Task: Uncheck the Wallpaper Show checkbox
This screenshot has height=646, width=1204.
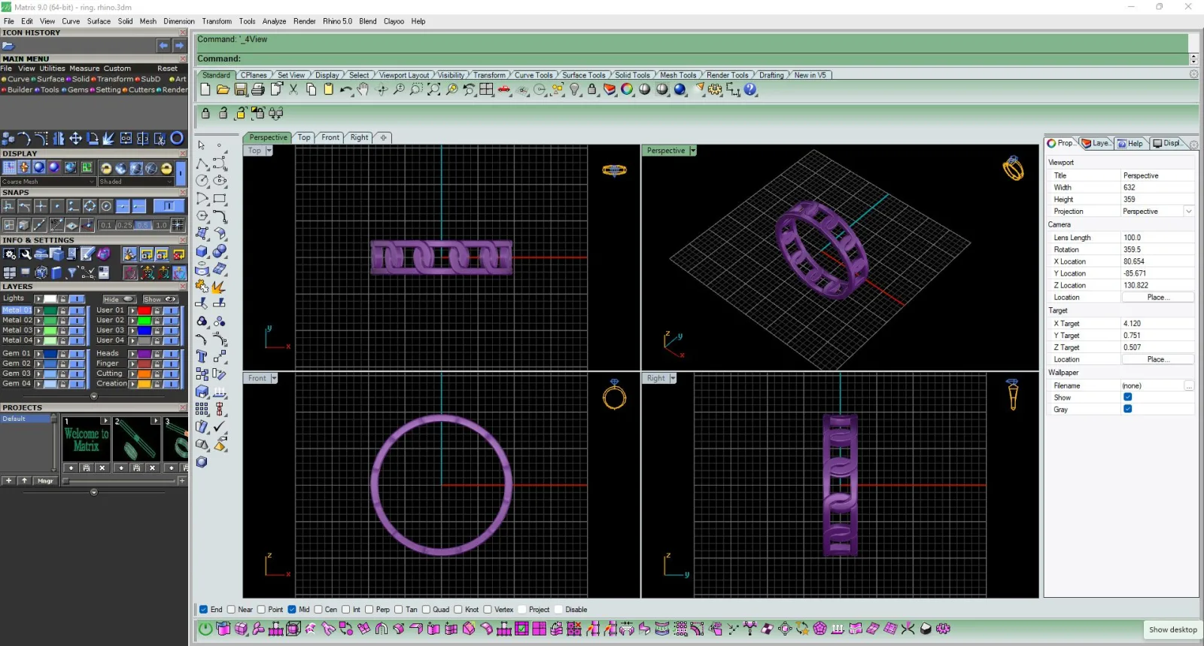Action: 1127,397
